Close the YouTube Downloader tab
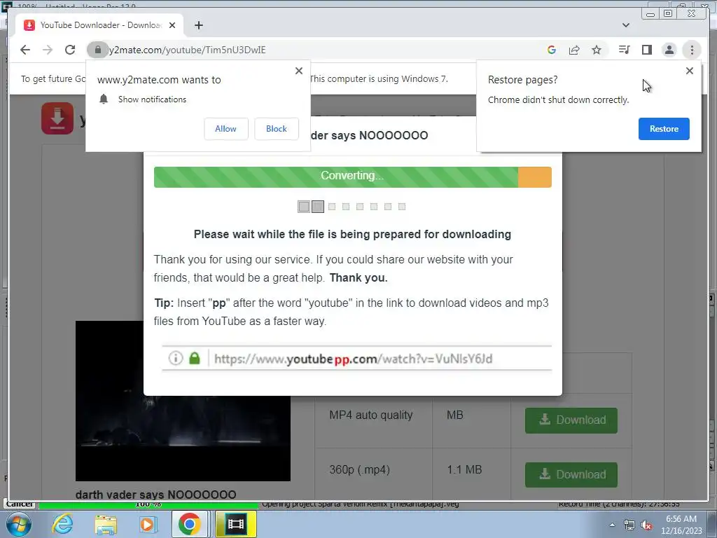The height and width of the screenshot is (538, 717). tap(172, 25)
